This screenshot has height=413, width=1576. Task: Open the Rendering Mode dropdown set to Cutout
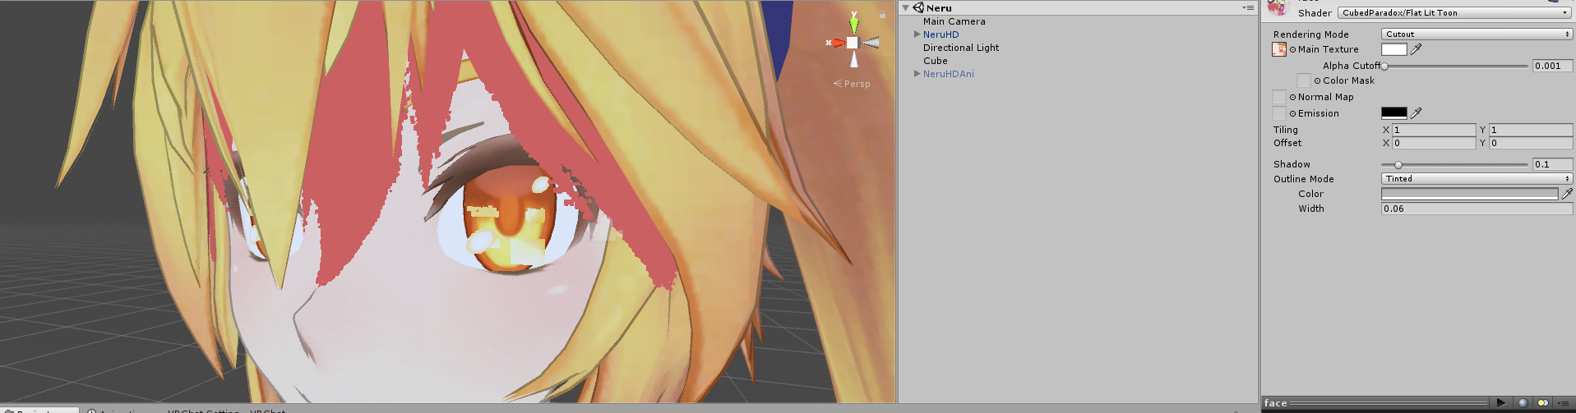pos(1477,34)
